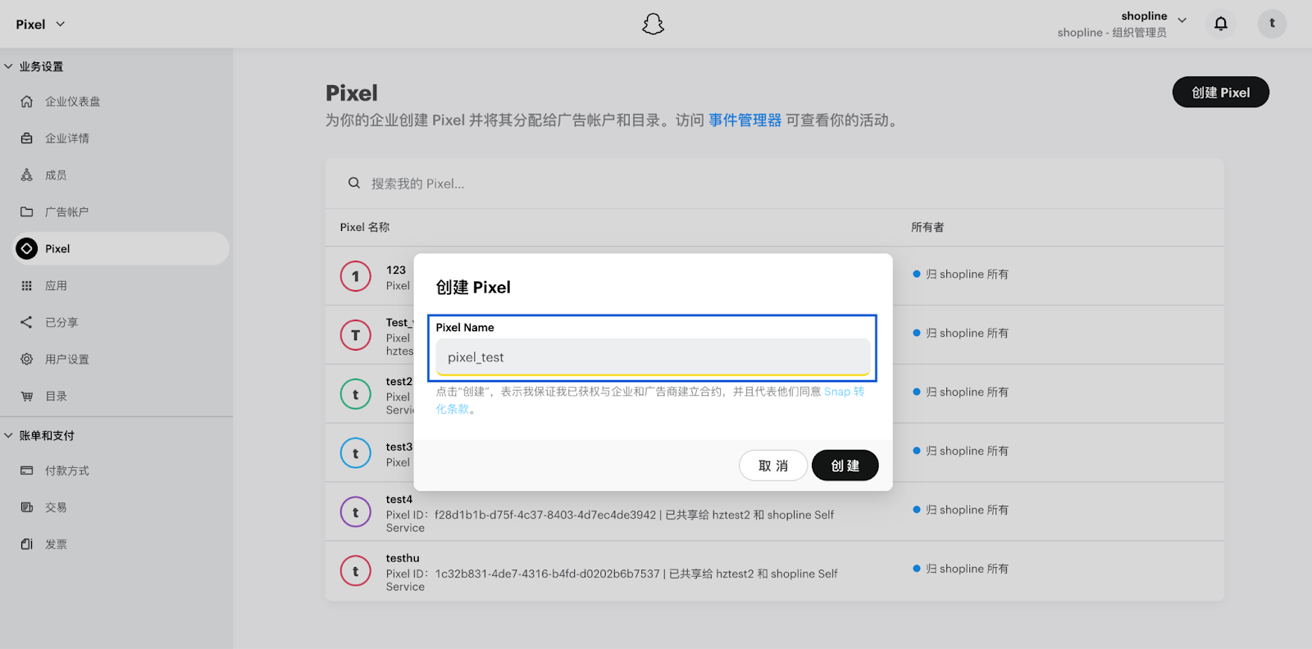Click the avatar for Test_ pixel

(356, 335)
